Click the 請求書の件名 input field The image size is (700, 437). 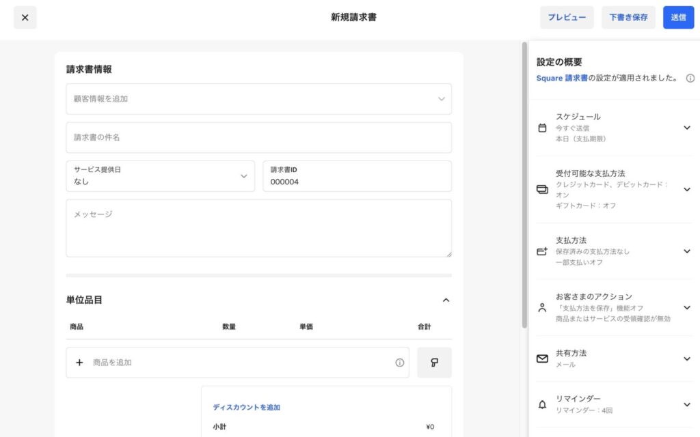click(258, 137)
